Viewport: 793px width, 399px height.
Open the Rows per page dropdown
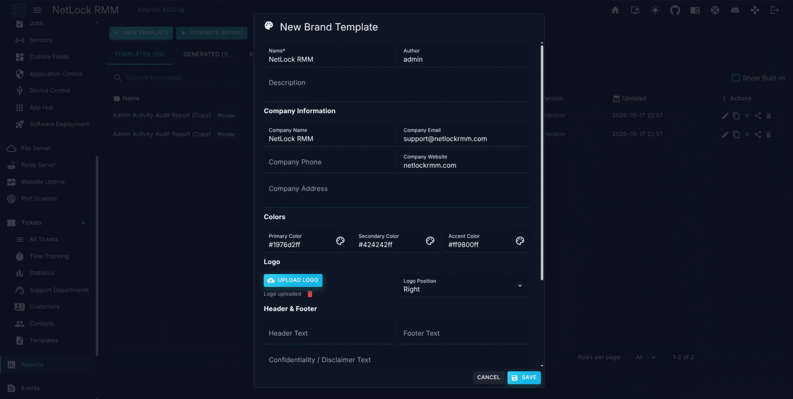tap(645, 357)
